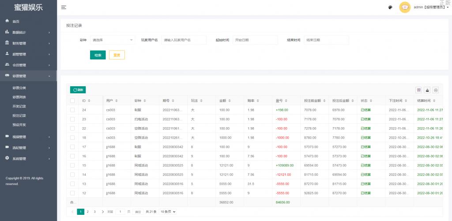Image resolution: width=452 pixels, height=221 pixels.
Task: Collapse the sidebar using the hamburger icon
Action: [64, 7]
